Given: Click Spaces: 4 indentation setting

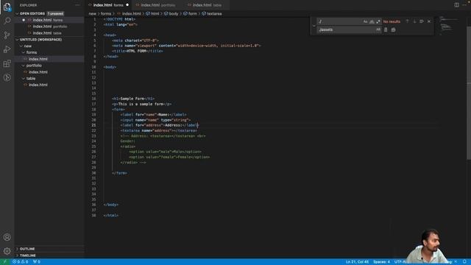Looking at the screenshot, I should (x=381, y=262).
